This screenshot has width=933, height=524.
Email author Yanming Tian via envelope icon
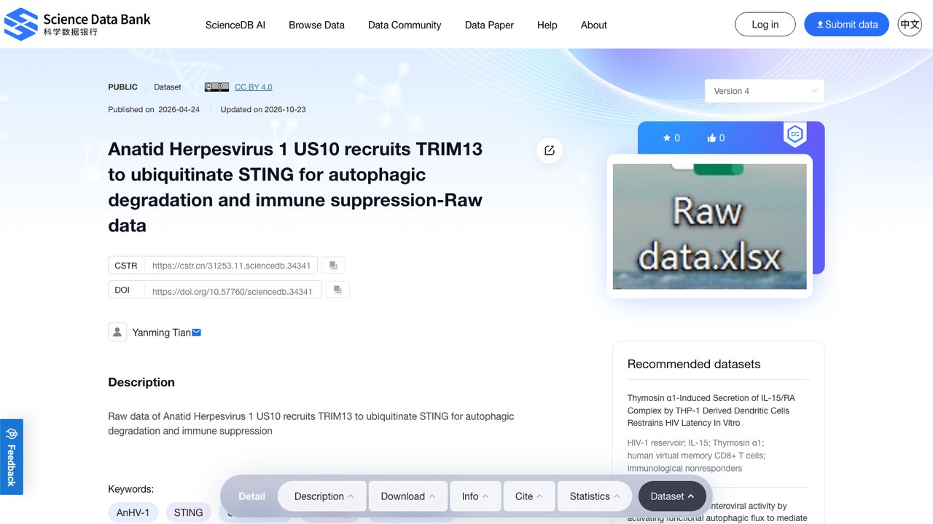point(196,333)
